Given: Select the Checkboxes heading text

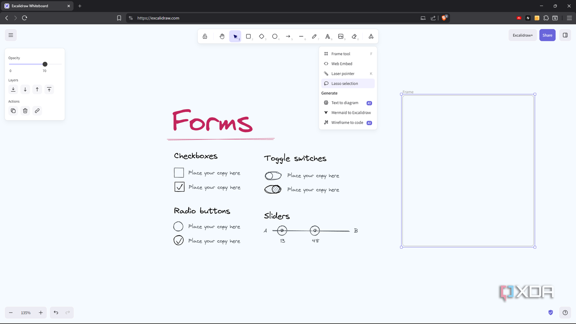Looking at the screenshot, I should [x=196, y=156].
